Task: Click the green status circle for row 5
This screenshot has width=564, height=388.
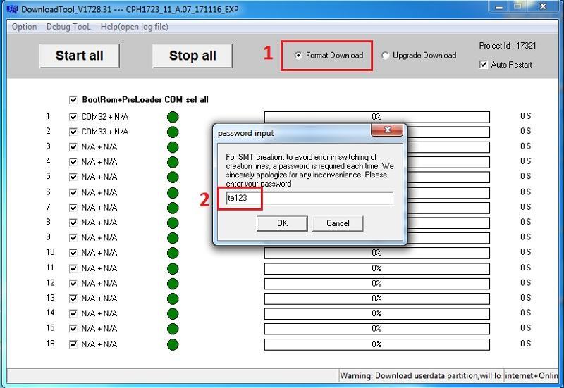Action: click(x=173, y=177)
